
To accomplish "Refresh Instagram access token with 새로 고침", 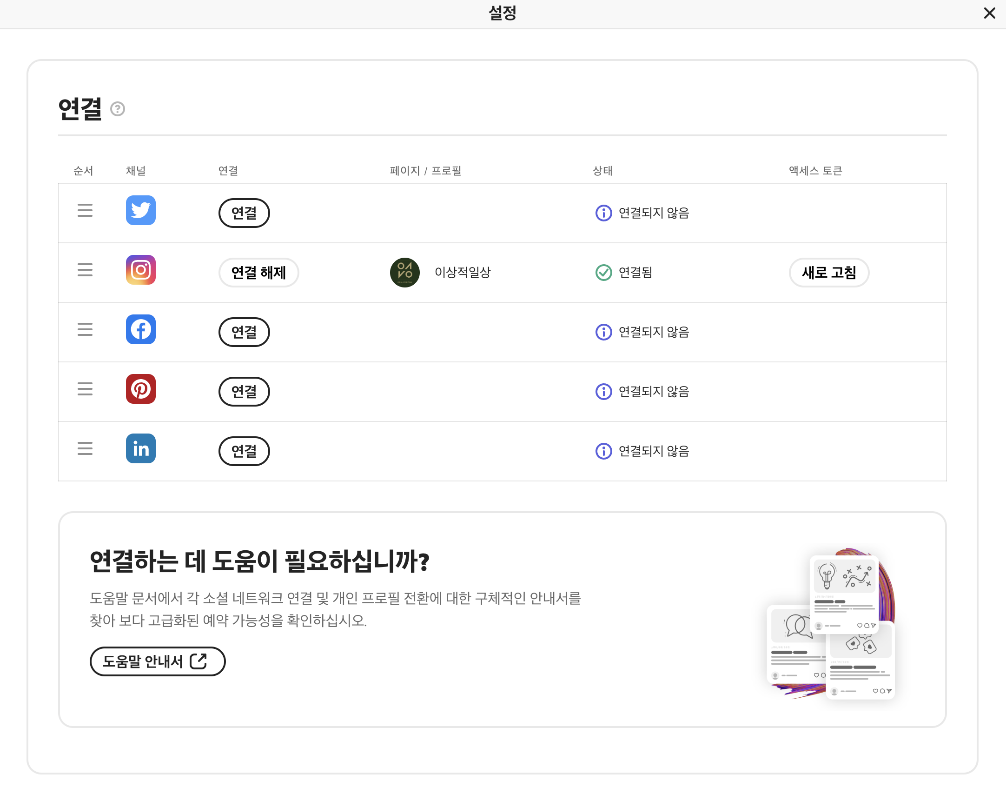I will [x=829, y=272].
